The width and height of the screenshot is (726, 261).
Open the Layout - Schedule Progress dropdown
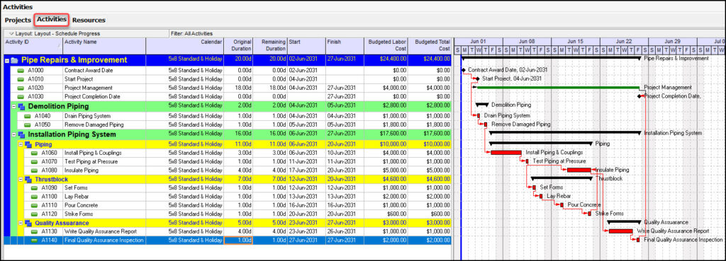point(55,33)
